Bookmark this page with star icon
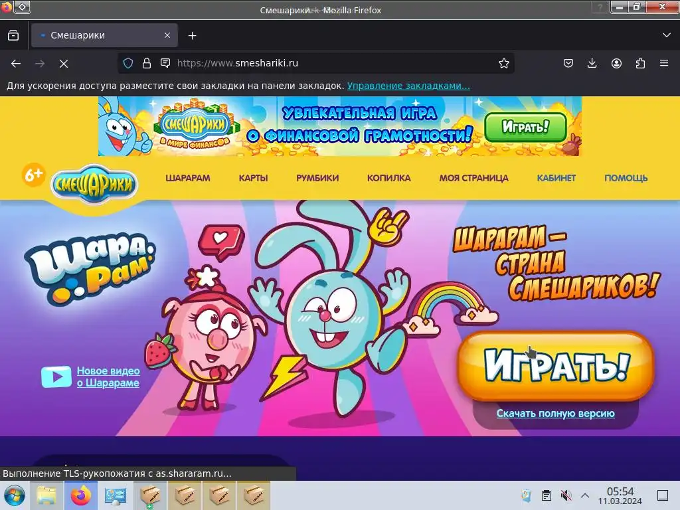 coord(503,63)
